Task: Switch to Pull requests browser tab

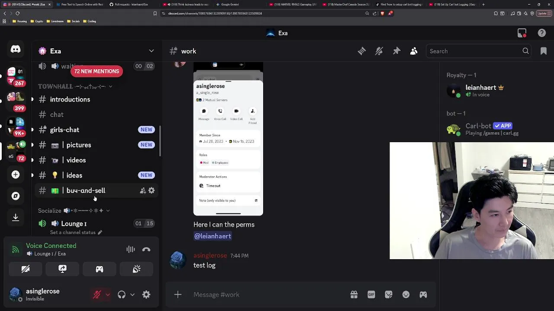Action: click(131, 4)
